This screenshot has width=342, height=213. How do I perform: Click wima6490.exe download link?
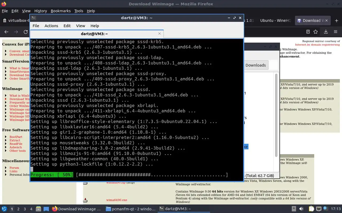116,200
